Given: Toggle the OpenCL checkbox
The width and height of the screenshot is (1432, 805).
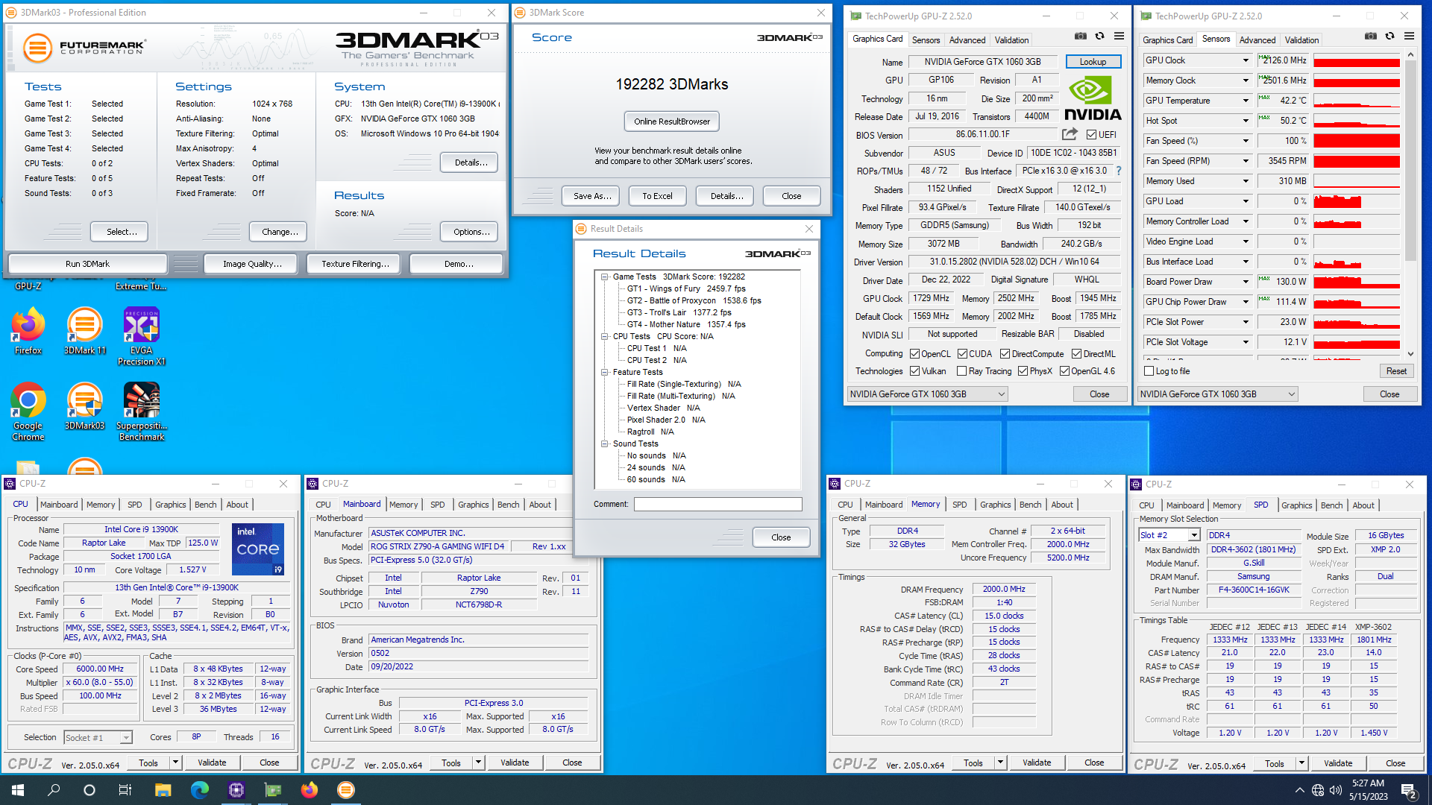Looking at the screenshot, I should (915, 354).
